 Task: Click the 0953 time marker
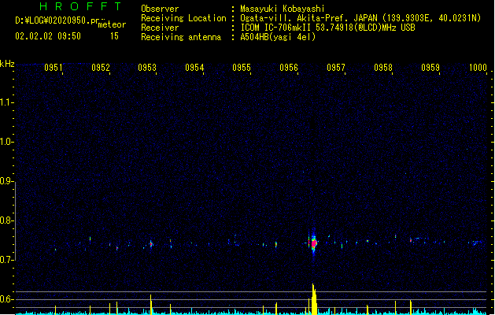pos(147,67)
